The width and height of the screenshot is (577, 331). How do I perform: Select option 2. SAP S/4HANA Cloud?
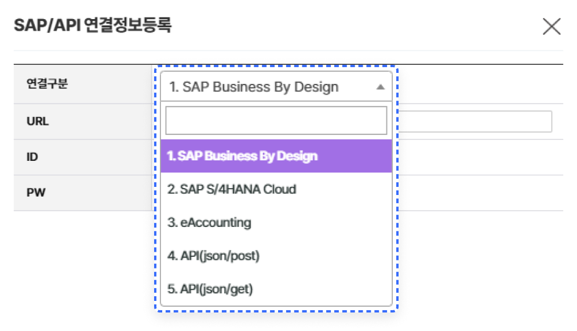276,189
